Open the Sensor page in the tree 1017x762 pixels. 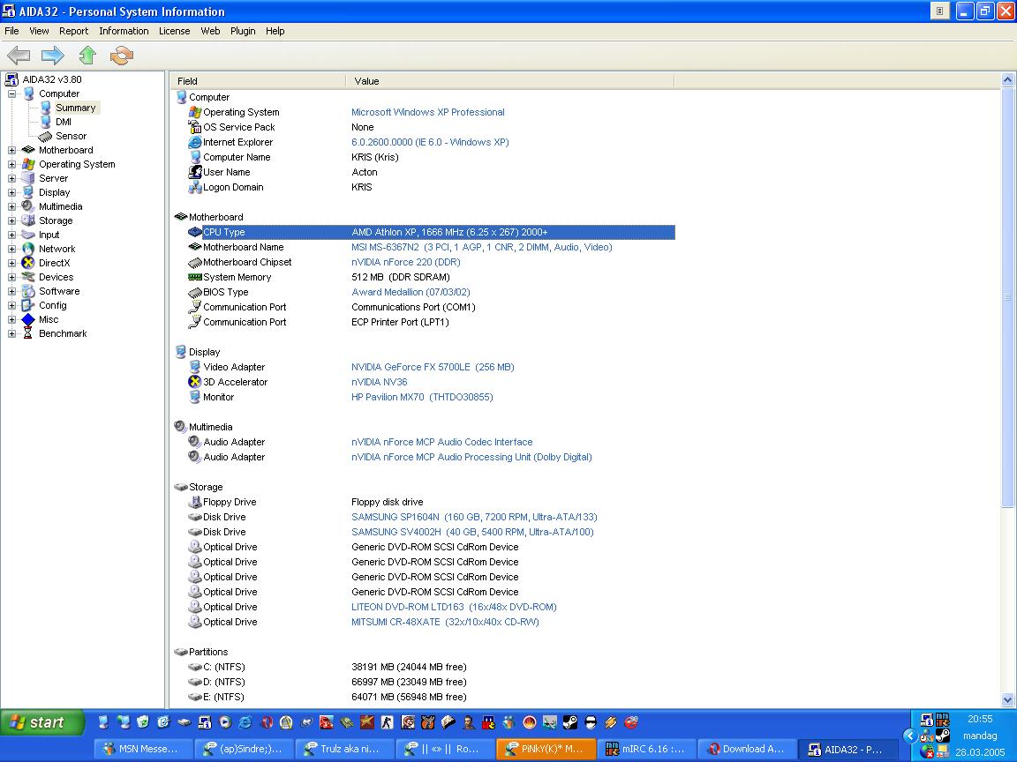pos(71,136)
